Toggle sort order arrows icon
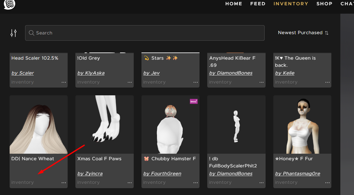 (327, 33)
